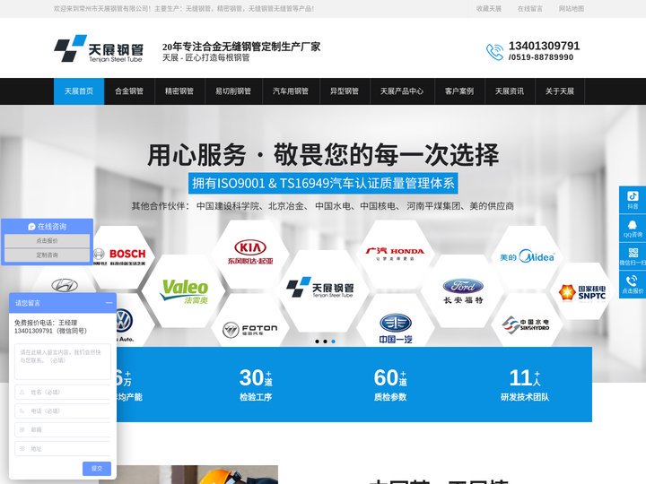646x484 pixels.
Task: Open the 客户案例 nav item
Action: point(459,91)
